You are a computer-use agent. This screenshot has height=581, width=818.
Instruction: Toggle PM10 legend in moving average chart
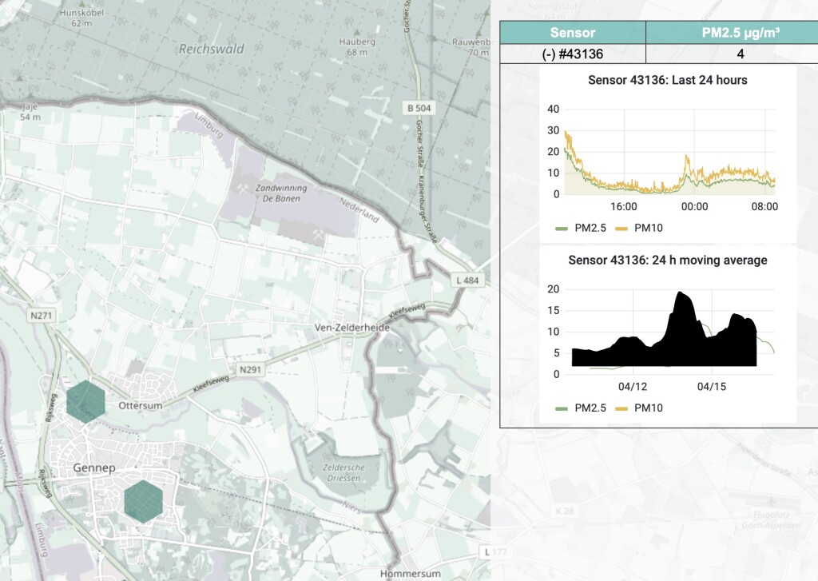pos(640,408)
